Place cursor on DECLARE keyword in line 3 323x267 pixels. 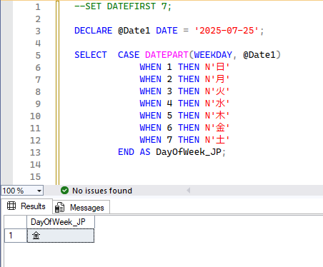point(94,31)
